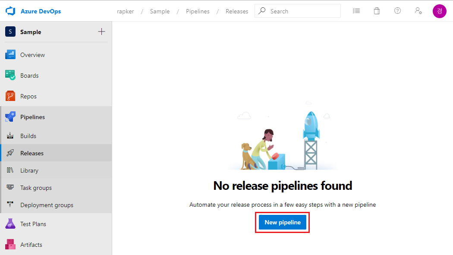Click the Builds icon
This screenshot has width=453, height=255.
coord(10,135)
